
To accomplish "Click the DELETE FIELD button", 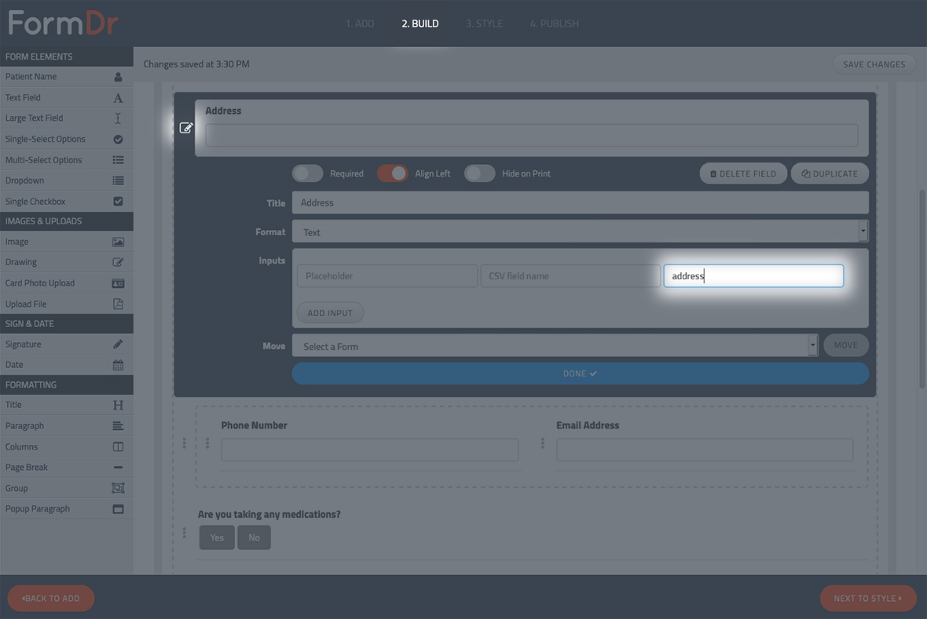I will [x=743, y=173].
